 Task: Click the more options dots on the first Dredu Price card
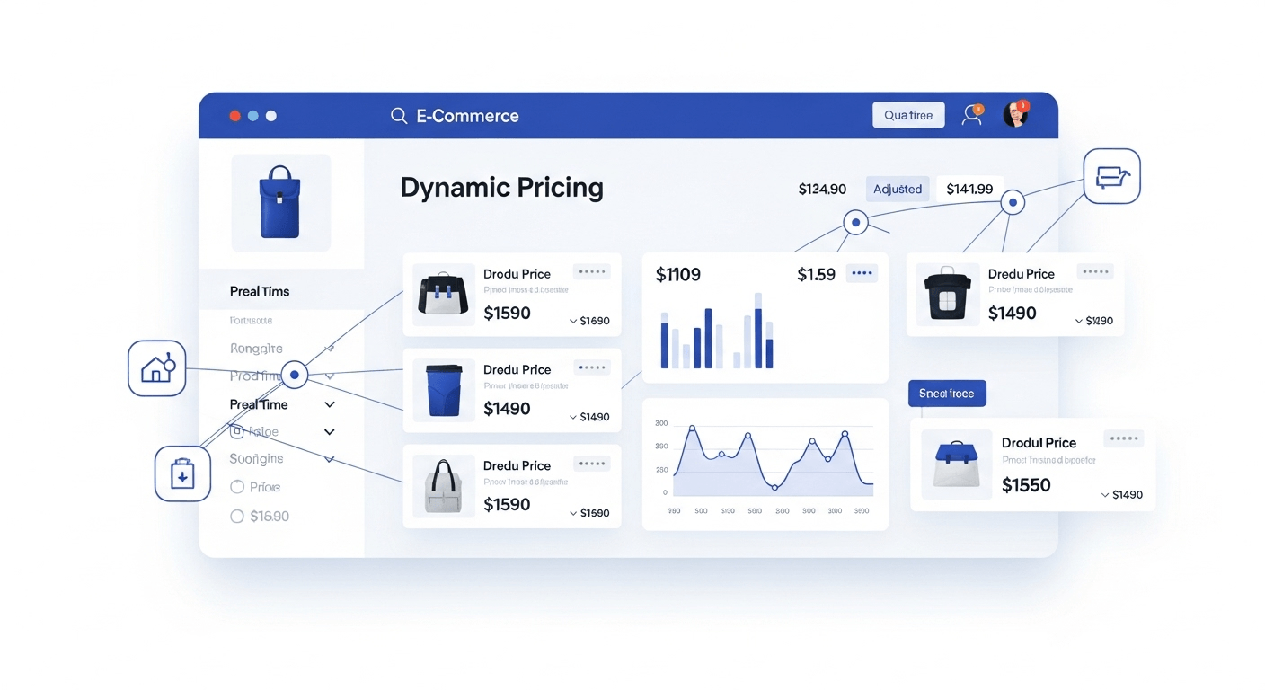coord(592,271)
